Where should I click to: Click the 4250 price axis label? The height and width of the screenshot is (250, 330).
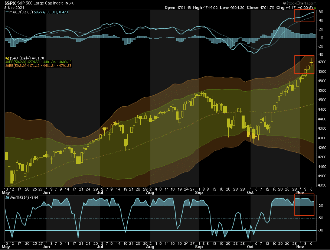pos(322,148)
